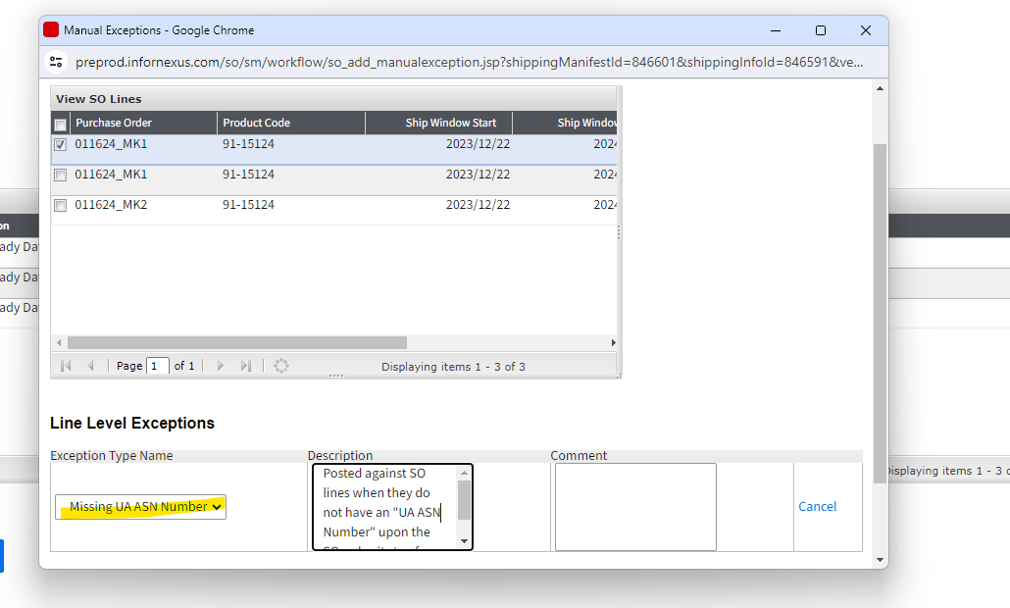Click the grid scroll-left arrow
1010x608 pixels.
click(x=59, y=342)
